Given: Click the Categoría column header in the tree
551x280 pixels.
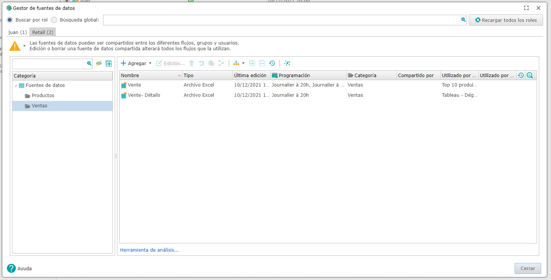Looking at the screenshot, I should 62,76.
